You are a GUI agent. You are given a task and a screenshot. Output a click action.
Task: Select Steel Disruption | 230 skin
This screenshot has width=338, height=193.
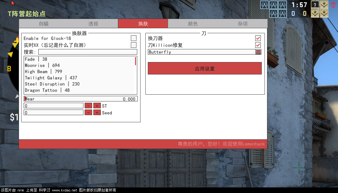pyautogui.click(x=79, y=84)
